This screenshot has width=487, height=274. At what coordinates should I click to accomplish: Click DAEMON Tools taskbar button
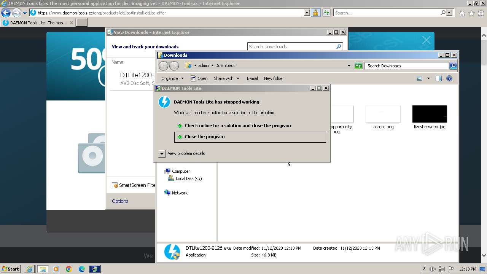[95, 269]
